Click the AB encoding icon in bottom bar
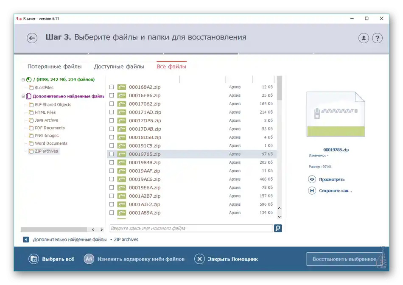 click(89, 259)
